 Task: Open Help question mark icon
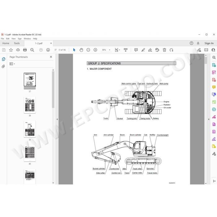click(x=191, y=43)
